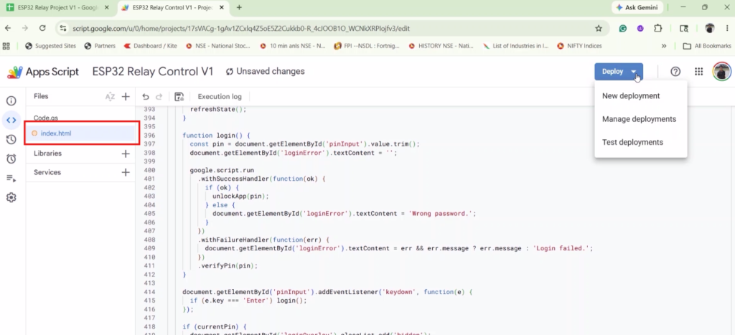The height and width of the screenshot is (335, 735).
Task: Click the 'Wrong password.' string in code
Action: [x=441, y=214]
